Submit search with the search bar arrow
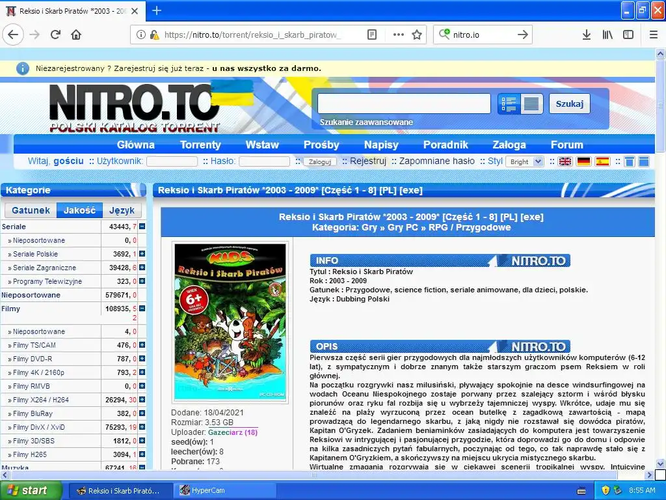The height and width of the screenshot is (500, 666). 522,35
